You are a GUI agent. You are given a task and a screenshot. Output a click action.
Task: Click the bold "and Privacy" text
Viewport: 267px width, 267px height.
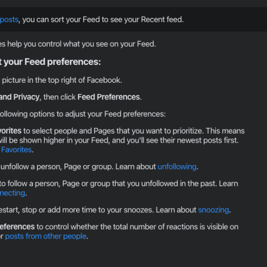click(x=20, y=97)
